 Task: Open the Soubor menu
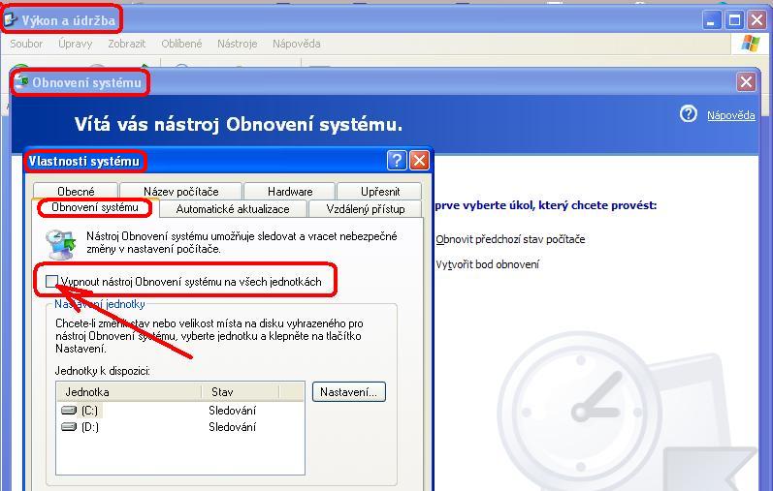26,44
